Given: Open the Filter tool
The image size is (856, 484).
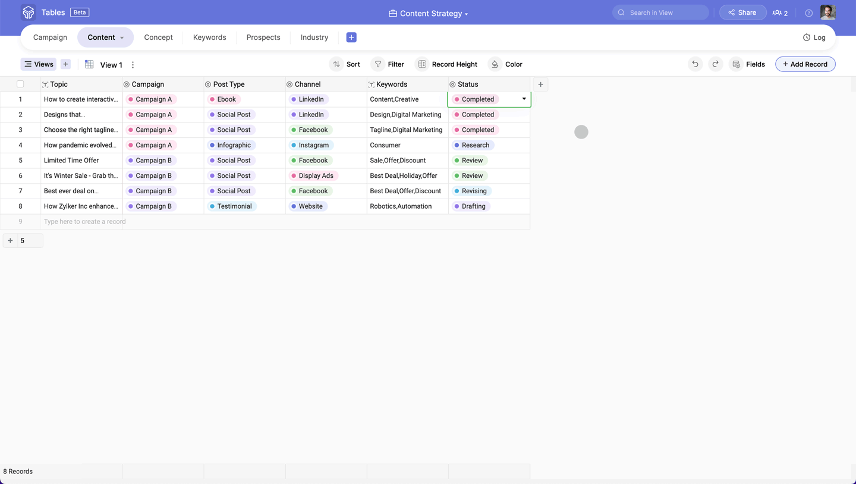Looking at the screenshot, I should click(388, 64).
